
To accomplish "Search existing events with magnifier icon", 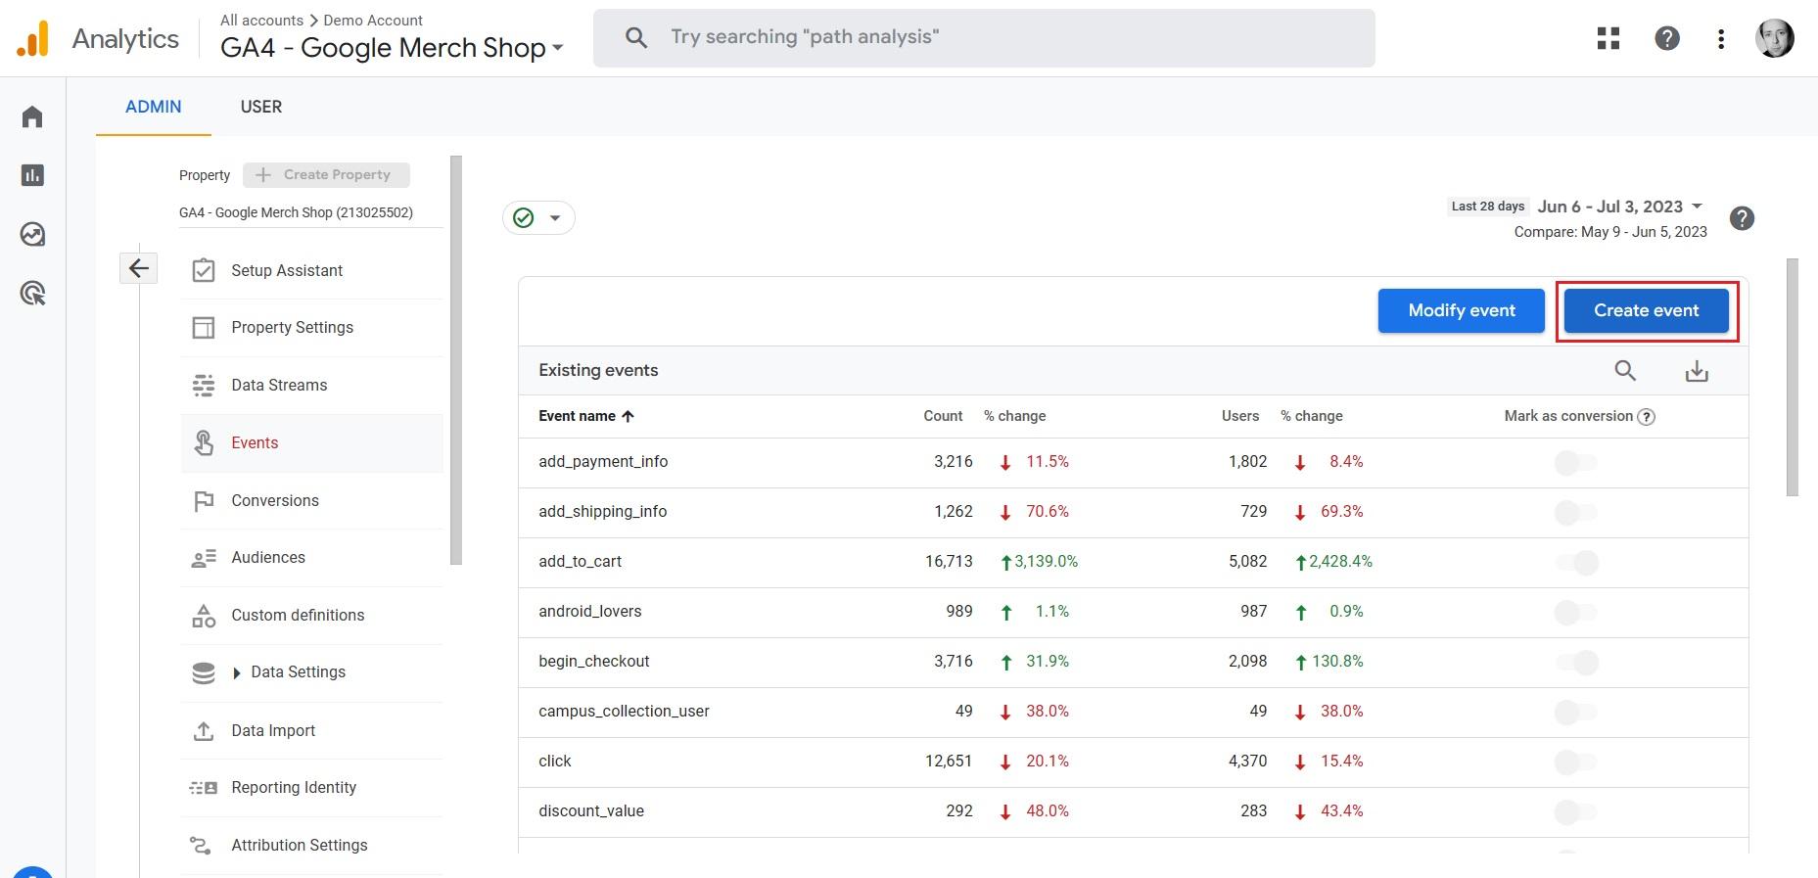I will pyautogui.click(x=1625, y=370).
